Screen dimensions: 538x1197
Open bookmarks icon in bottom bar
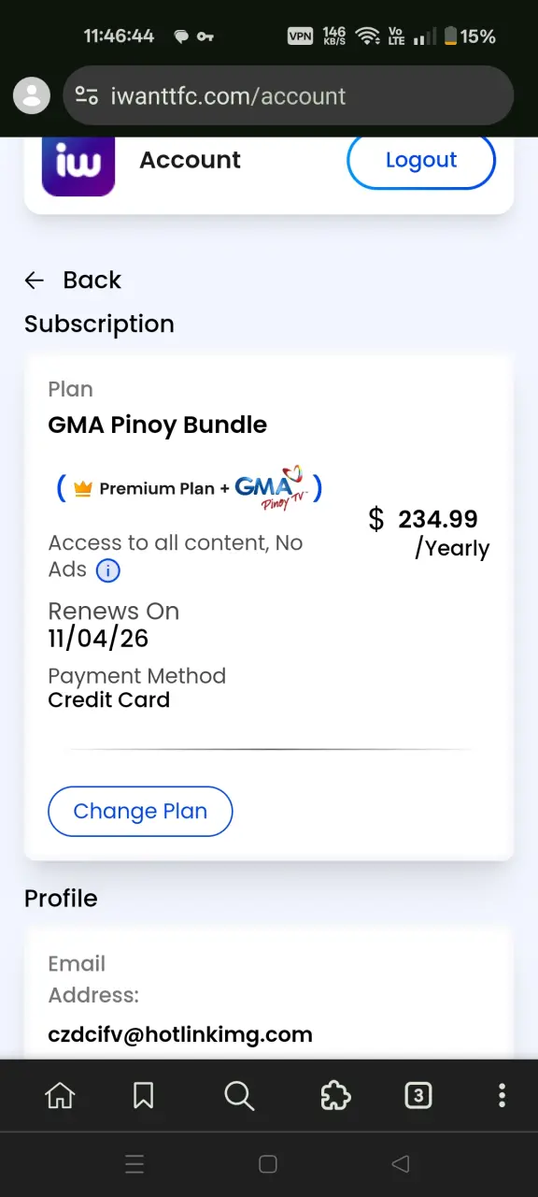[144, 1095]
